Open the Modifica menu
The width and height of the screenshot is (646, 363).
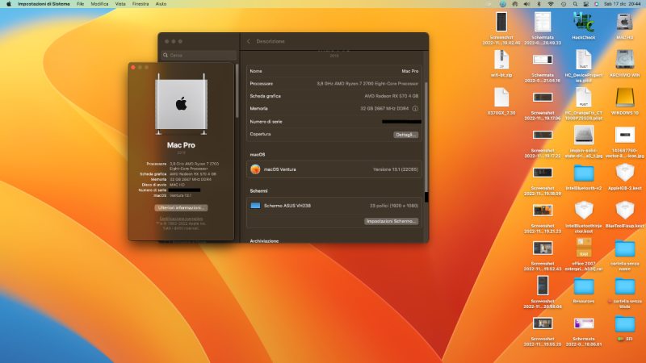click(x=99, y=4)
